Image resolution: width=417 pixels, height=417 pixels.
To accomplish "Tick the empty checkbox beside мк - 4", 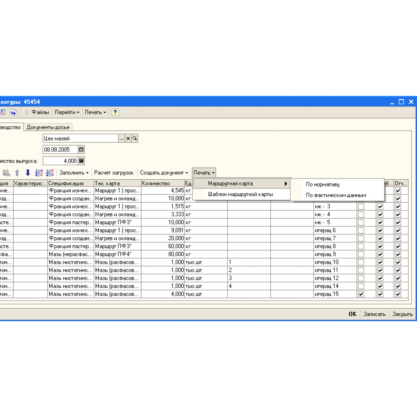I will pyautogui.click(x=361, y=214).
